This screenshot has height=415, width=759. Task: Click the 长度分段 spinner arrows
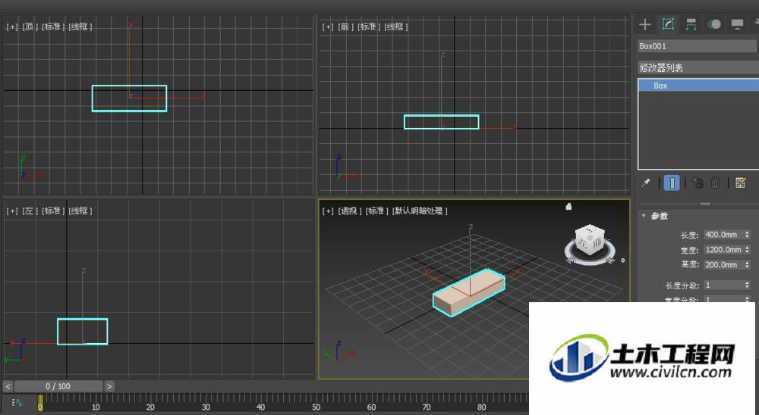(748, 285)
